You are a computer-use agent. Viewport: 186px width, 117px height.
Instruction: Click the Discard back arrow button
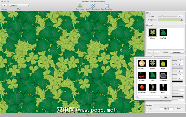[4, 5]
